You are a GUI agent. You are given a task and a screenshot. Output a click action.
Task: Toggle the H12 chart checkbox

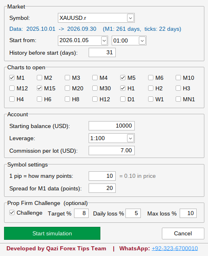click(x=95, y=99)
